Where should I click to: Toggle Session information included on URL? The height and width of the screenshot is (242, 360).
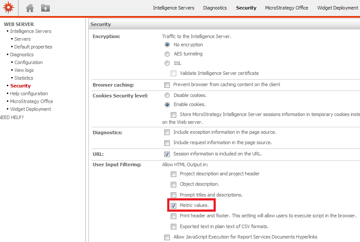167,154
